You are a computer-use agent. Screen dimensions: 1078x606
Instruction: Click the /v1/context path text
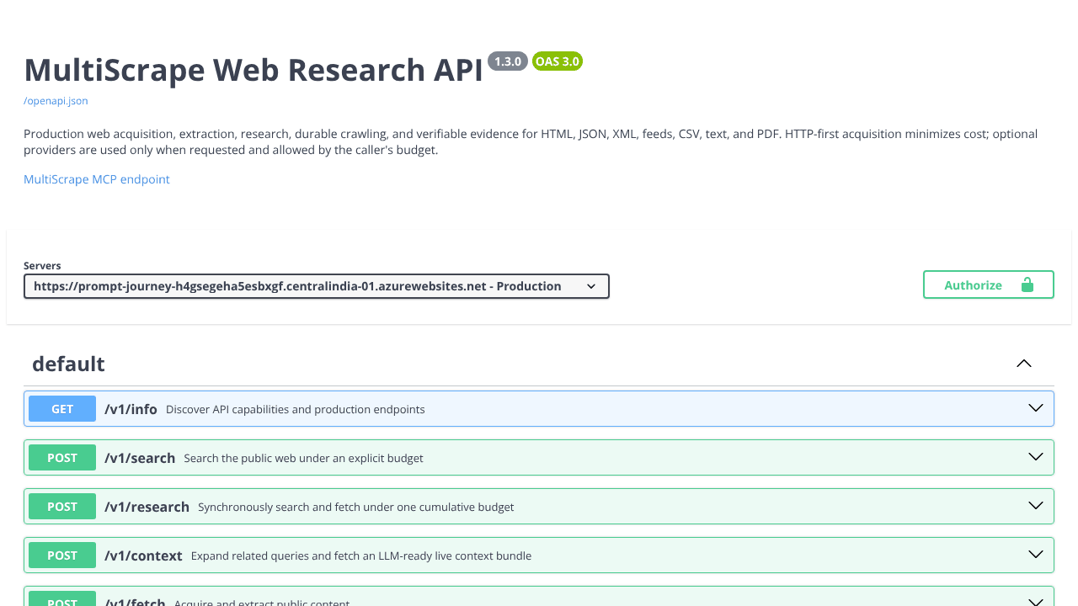pyautogui.click(x=143, y=555)
